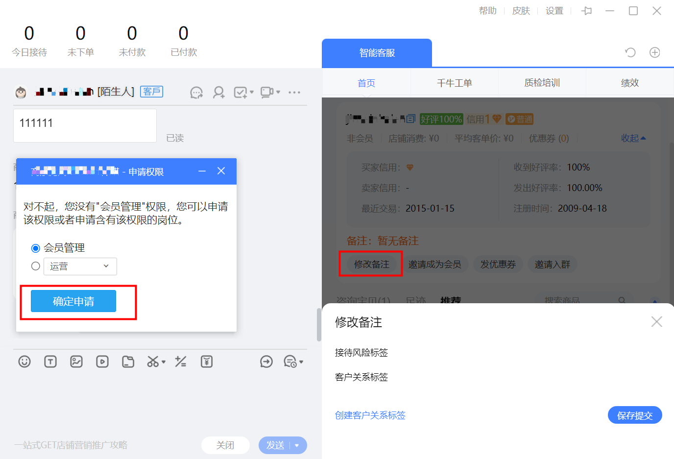674x459 pixels.
Task: Click the contact avatar thumbnail
Action: pos(21,92)
